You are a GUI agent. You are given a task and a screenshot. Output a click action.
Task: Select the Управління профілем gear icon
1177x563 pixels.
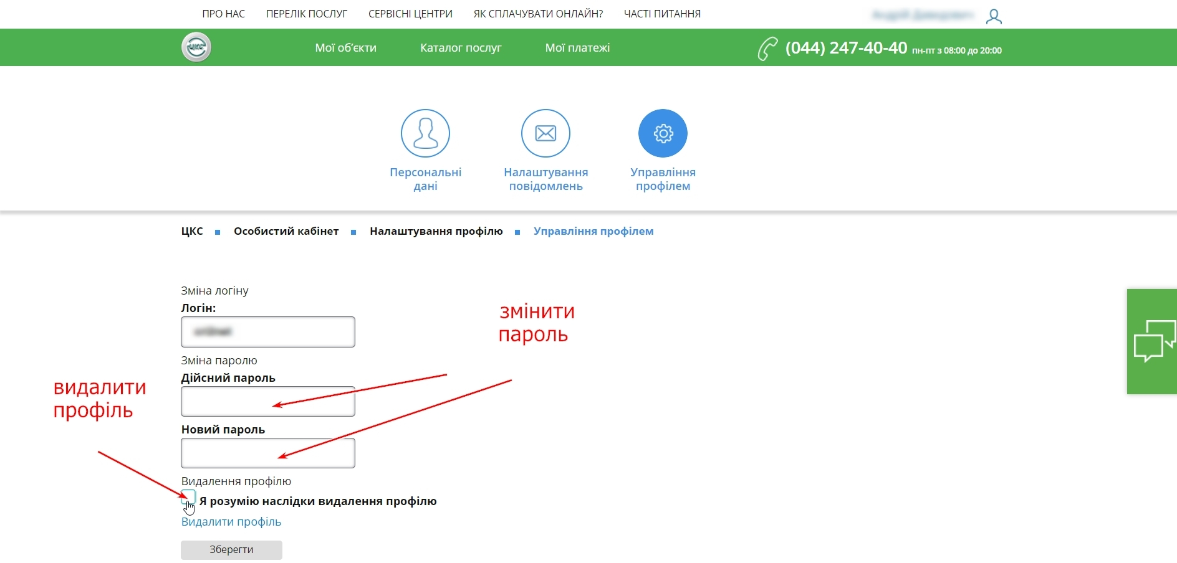point(663,133)
